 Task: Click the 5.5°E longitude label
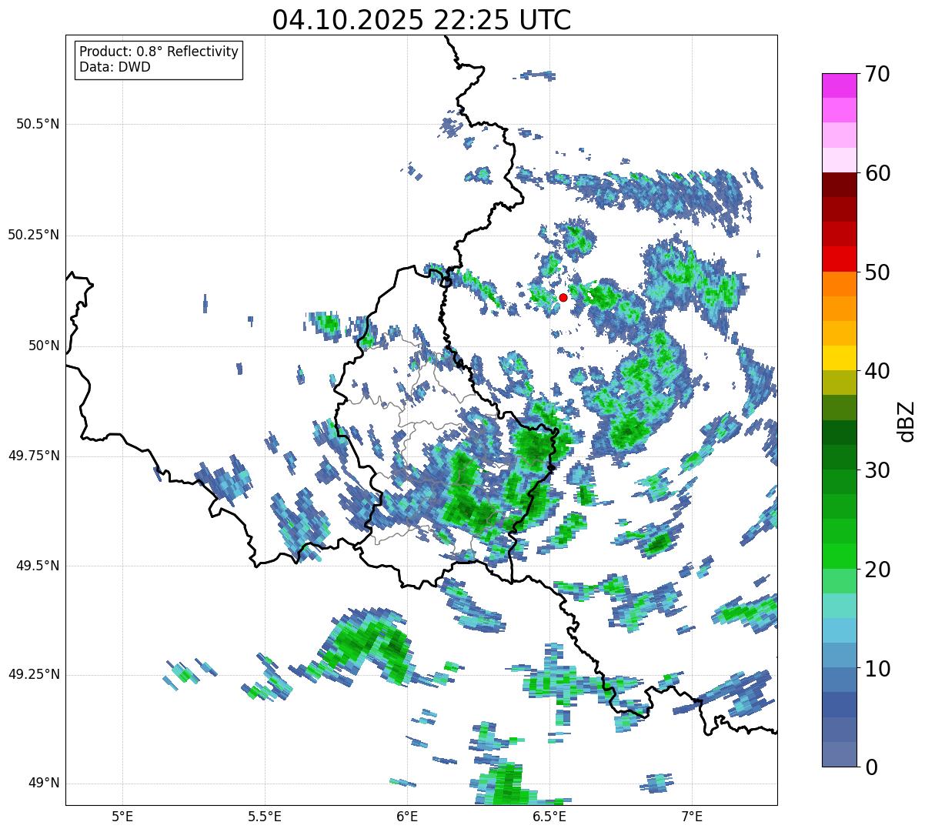coord(265,816)
